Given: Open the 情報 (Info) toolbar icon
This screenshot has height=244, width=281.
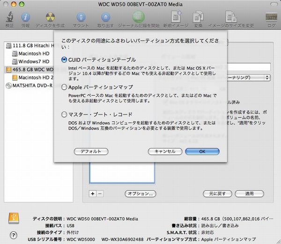Looking at the screenshot, I should tap(25, 17).
